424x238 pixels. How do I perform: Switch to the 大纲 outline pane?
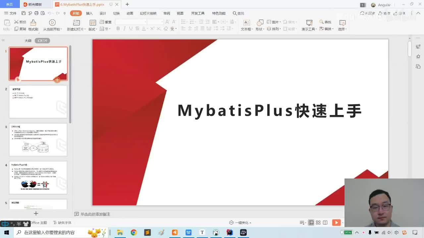click(28, 41)
